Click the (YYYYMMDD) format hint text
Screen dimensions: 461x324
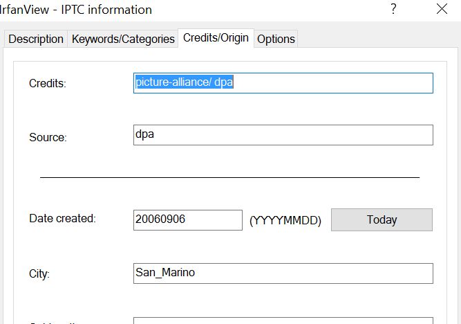(x=285, y=220)
